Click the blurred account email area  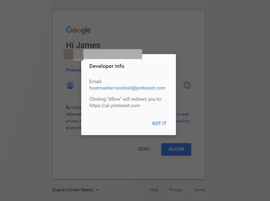103,54
